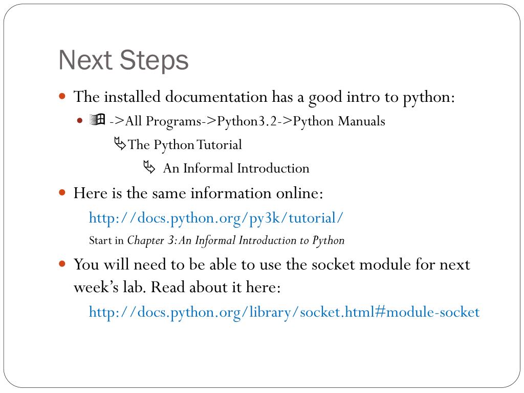The height and width of the screenshot is (393, 524).
Task: Click the installed documentation sentence
Action: coord(264,98)
